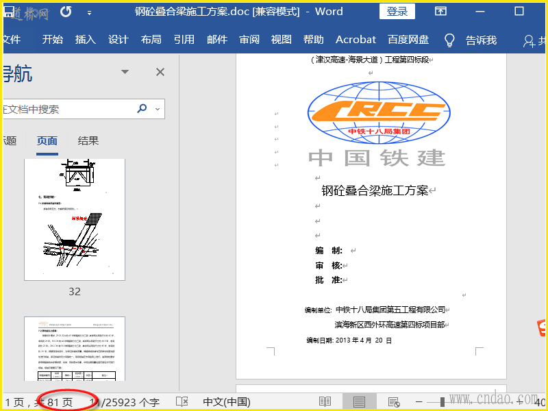Viewport: 548px width, 411px height.
Task: Switch to the 布局 ribbon tab
Action: [151, 40]
